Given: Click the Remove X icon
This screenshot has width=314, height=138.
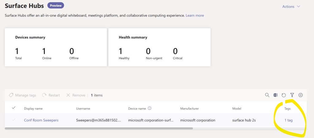Looking at the screenshot, I should [x=68, y=95].
